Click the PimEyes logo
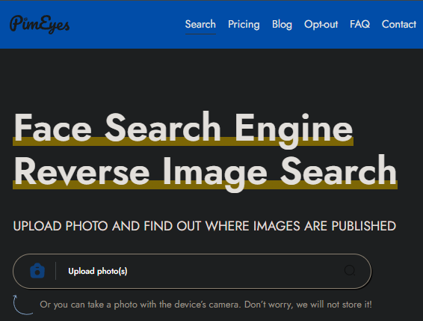The height and width of the screenshot is (321, 423). coord(40,24)
